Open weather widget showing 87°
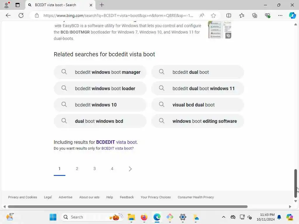299x224 pixels. pyautogui.click(x=10, y=217)
